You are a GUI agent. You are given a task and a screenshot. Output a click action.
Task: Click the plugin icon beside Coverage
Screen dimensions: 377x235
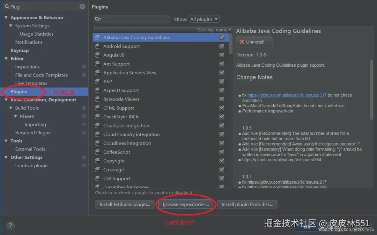(x=98, y=170)
